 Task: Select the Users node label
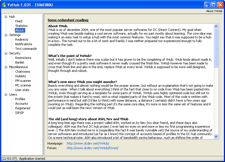(x=13, y=94)
